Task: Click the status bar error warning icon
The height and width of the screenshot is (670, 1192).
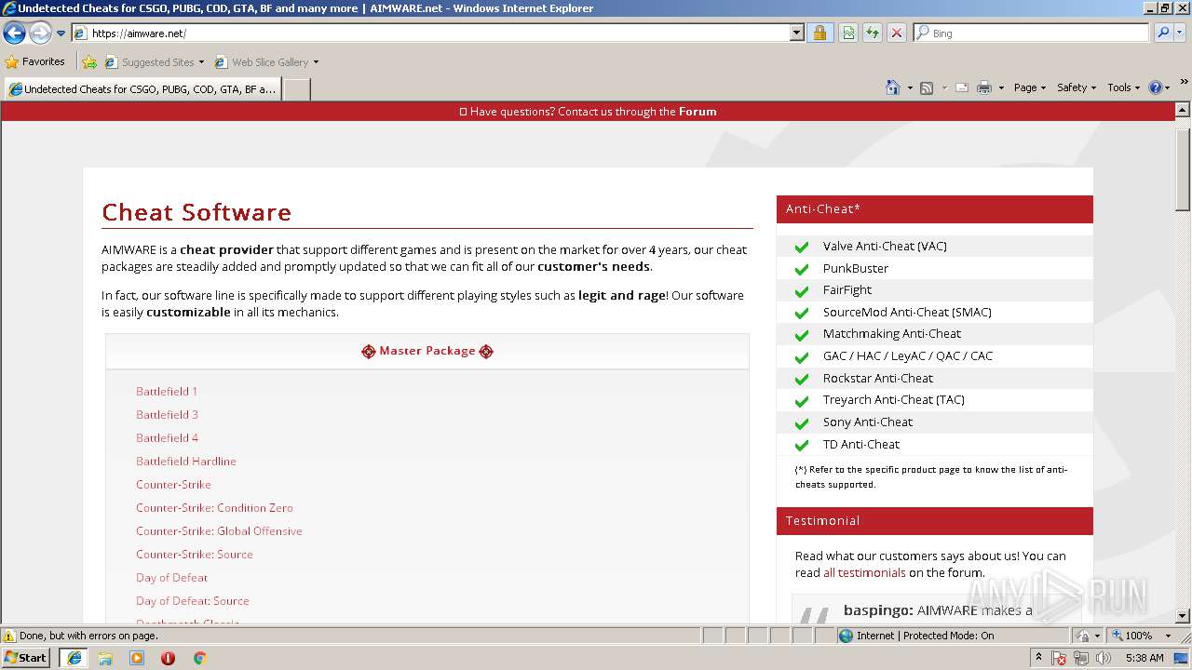Action: [9, 636]
